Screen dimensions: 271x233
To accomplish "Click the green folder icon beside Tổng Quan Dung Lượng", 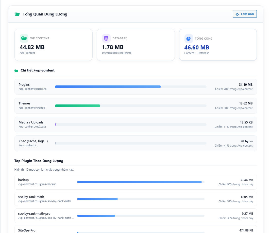I will pos(17,14).
